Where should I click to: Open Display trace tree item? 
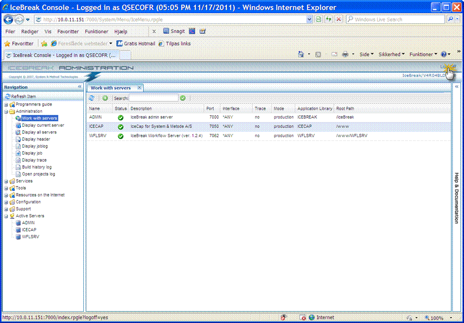(34, 160)
